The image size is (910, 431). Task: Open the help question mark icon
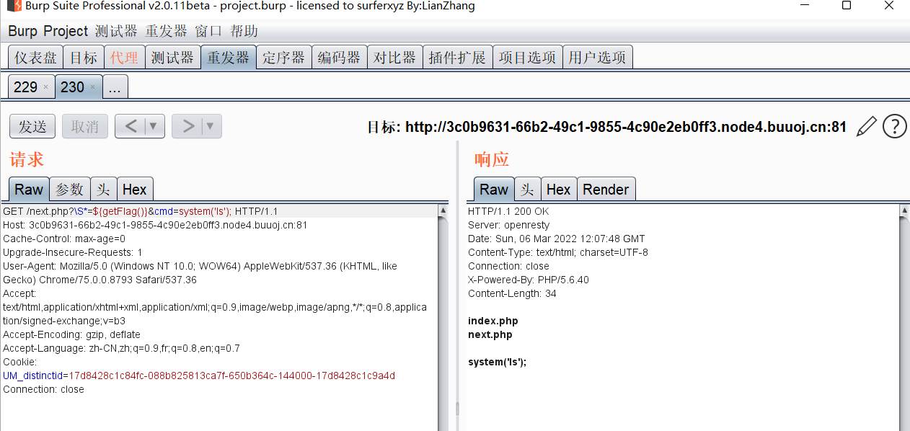(895, 126)
